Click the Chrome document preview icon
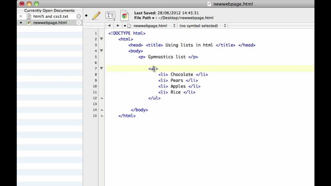The image size is (331, 186). [x=125, y=16]
